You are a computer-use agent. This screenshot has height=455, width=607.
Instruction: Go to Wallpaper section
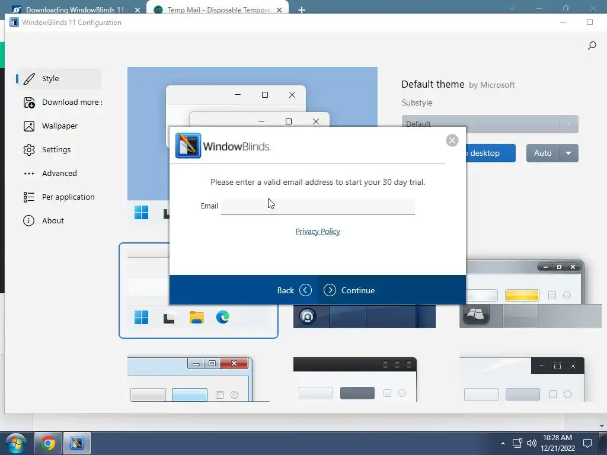click(x=59, y=126)
